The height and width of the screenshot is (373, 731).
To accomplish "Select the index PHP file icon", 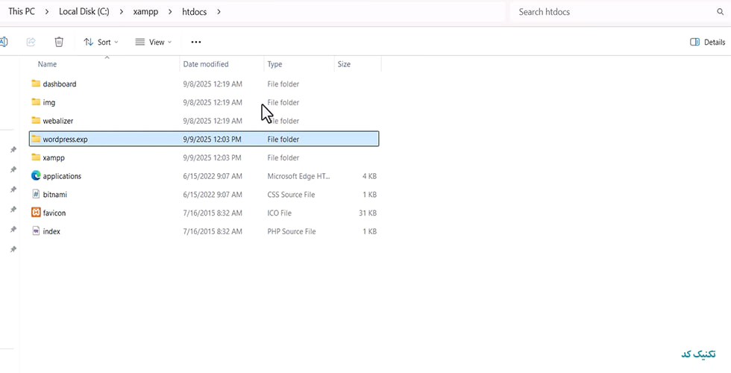I will 36,231.
